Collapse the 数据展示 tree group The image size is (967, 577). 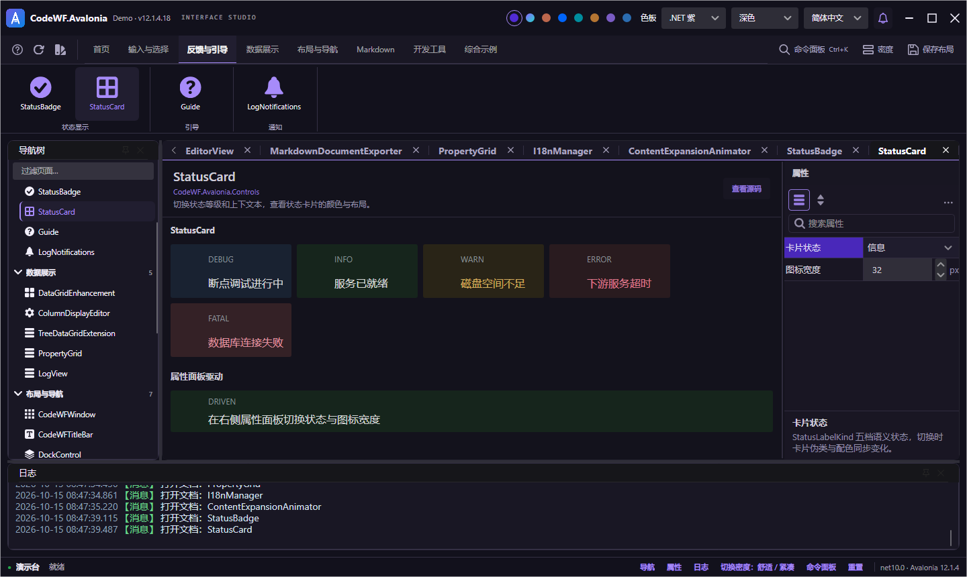(x=18, y=272)
